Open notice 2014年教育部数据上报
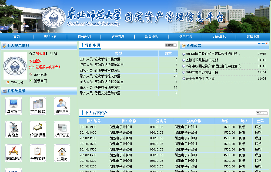The image size is (271, 172). 202,73
